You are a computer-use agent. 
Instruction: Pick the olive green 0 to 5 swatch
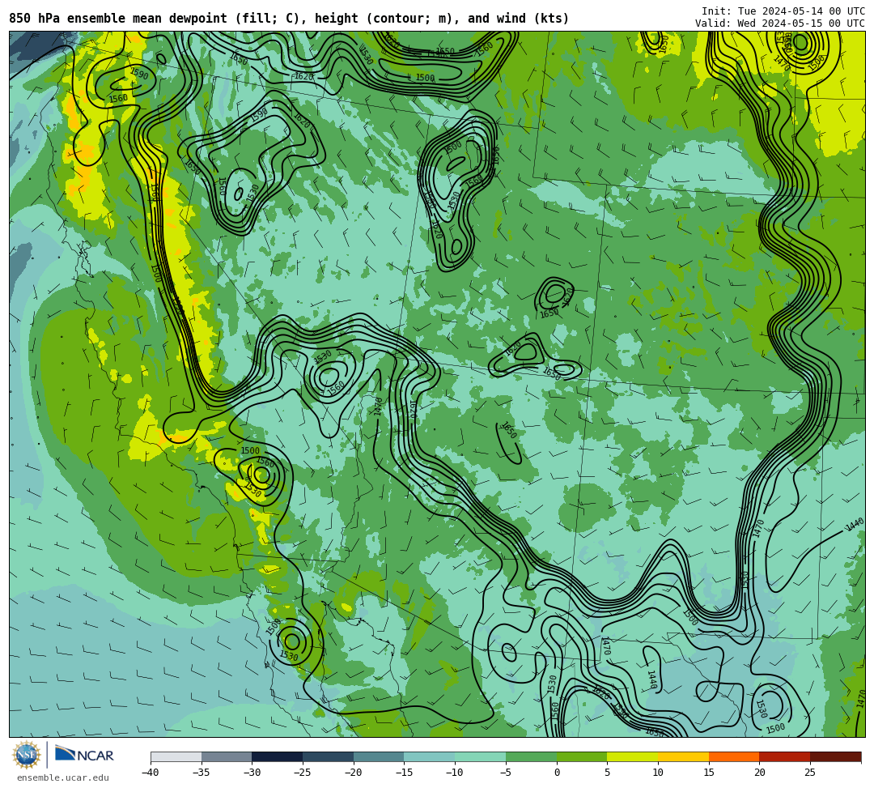click(582, 756)
